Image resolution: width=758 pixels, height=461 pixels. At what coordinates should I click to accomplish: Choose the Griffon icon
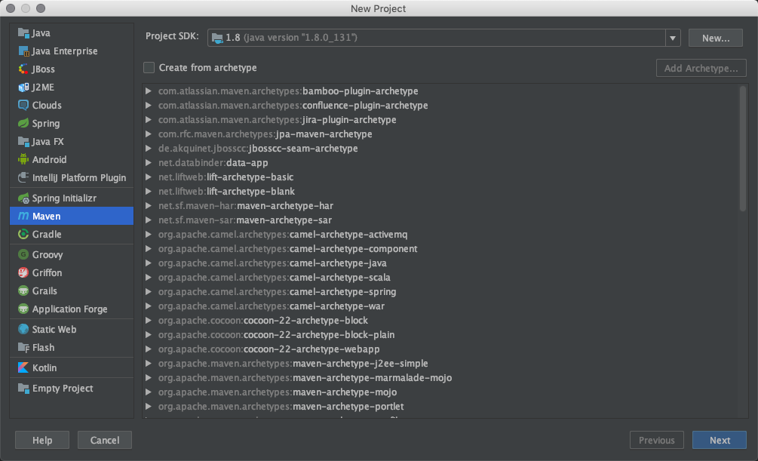pos(23,272)
